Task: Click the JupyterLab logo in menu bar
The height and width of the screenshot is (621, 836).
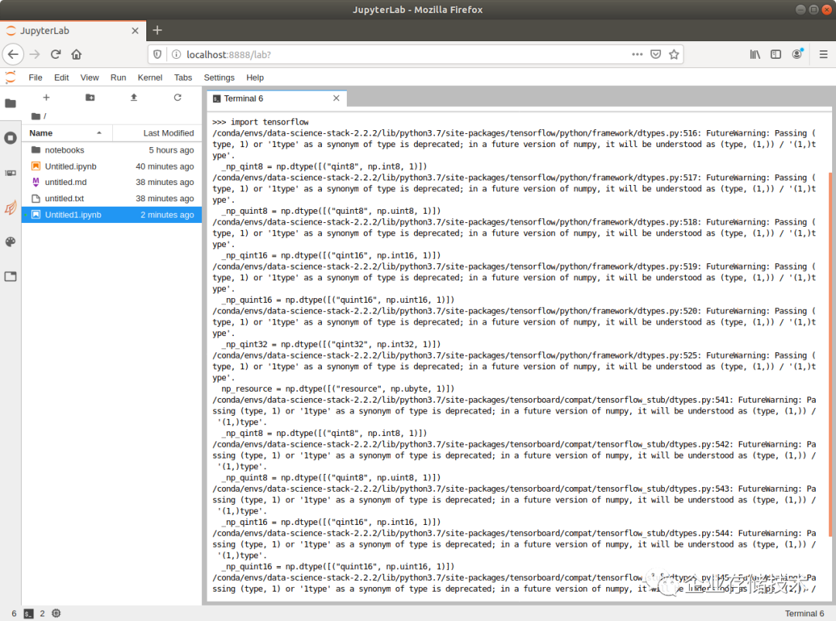Action: [10, 77]
